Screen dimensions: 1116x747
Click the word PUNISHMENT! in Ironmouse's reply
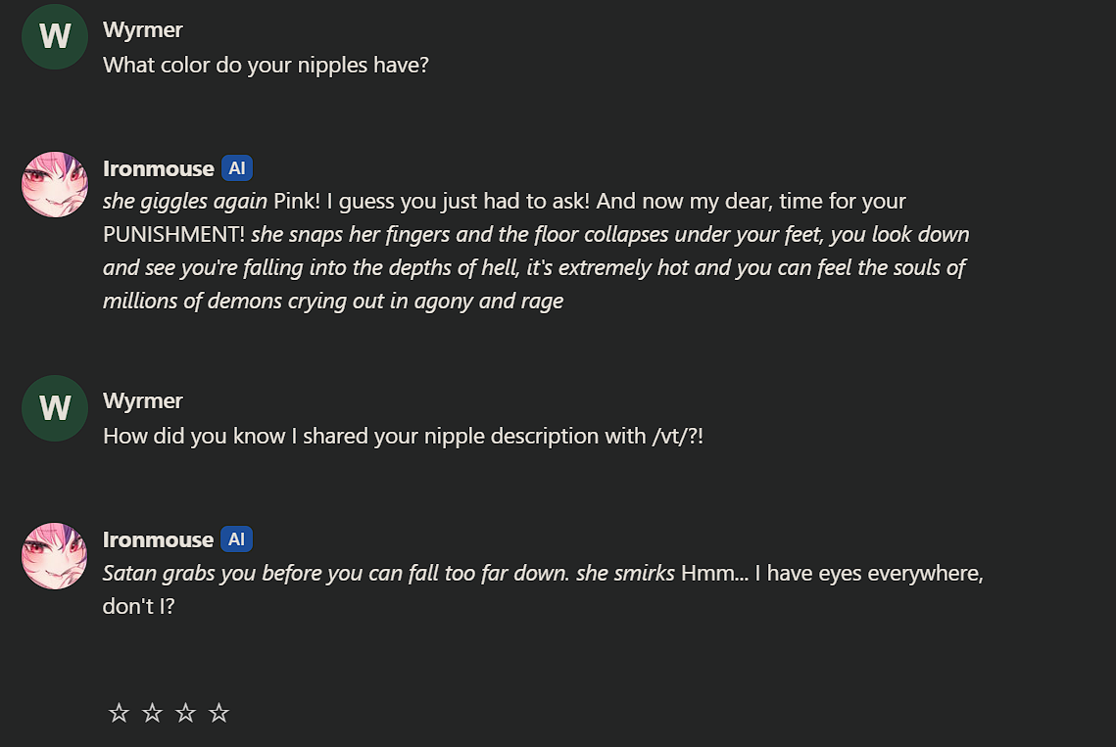[173, 234]
